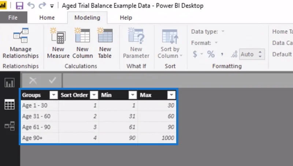Cancel the formula with the X button
This screenshot has height=166, width=293.
click(x=33, y=81)
